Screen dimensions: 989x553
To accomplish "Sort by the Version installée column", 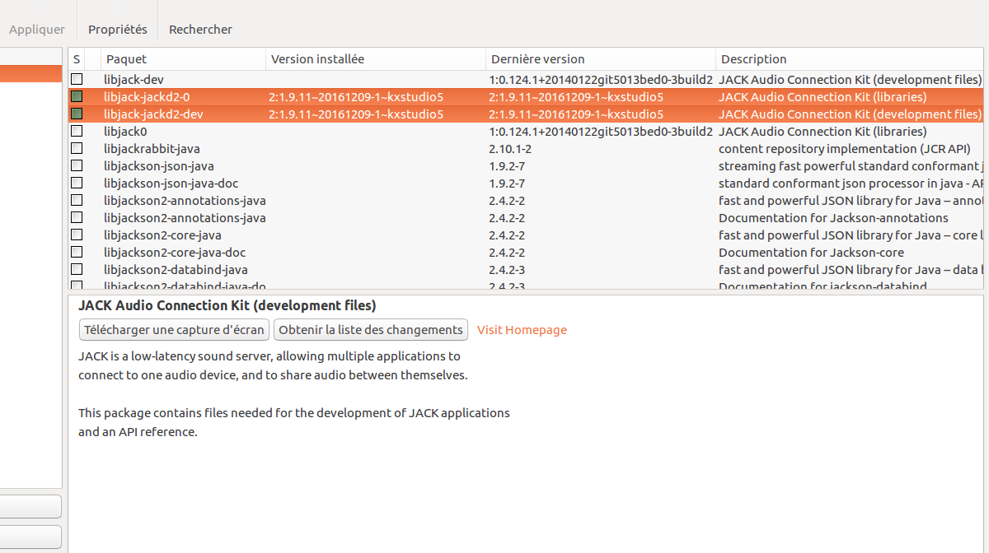I will [x=375, y=59].
